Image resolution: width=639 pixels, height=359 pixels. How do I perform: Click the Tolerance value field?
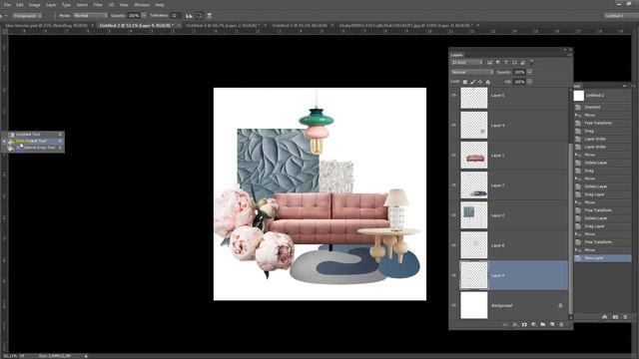tap(176, 16)
